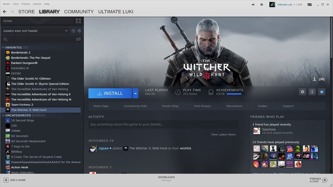
Task: Open the Friends menu in the menu bar
Action: (26, 4)
